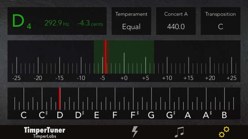248x139 pixels.
Task: Select note A♯ on the note strip
Action: point(207,115)
